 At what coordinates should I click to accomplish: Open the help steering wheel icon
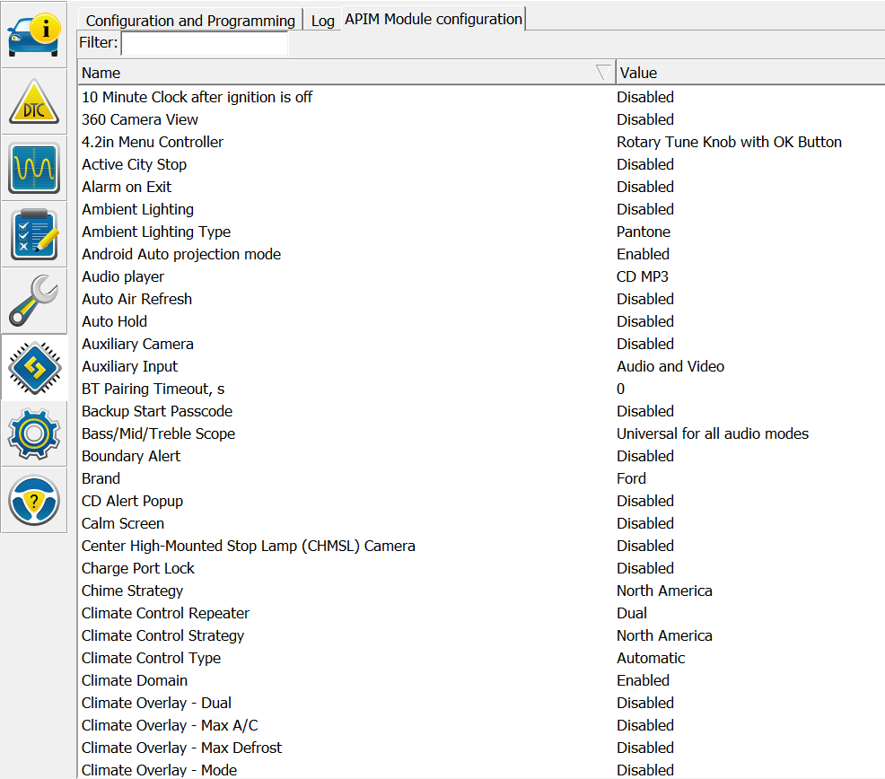pos(34,500)
